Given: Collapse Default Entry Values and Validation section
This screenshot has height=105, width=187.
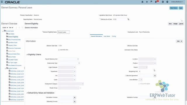Looking at the screenshot, I should [x=27, y=93].
